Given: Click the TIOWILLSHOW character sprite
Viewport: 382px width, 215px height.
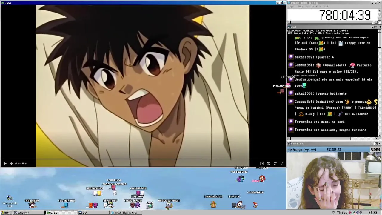Looking at the screenshot, I should (x=133, y=205).
